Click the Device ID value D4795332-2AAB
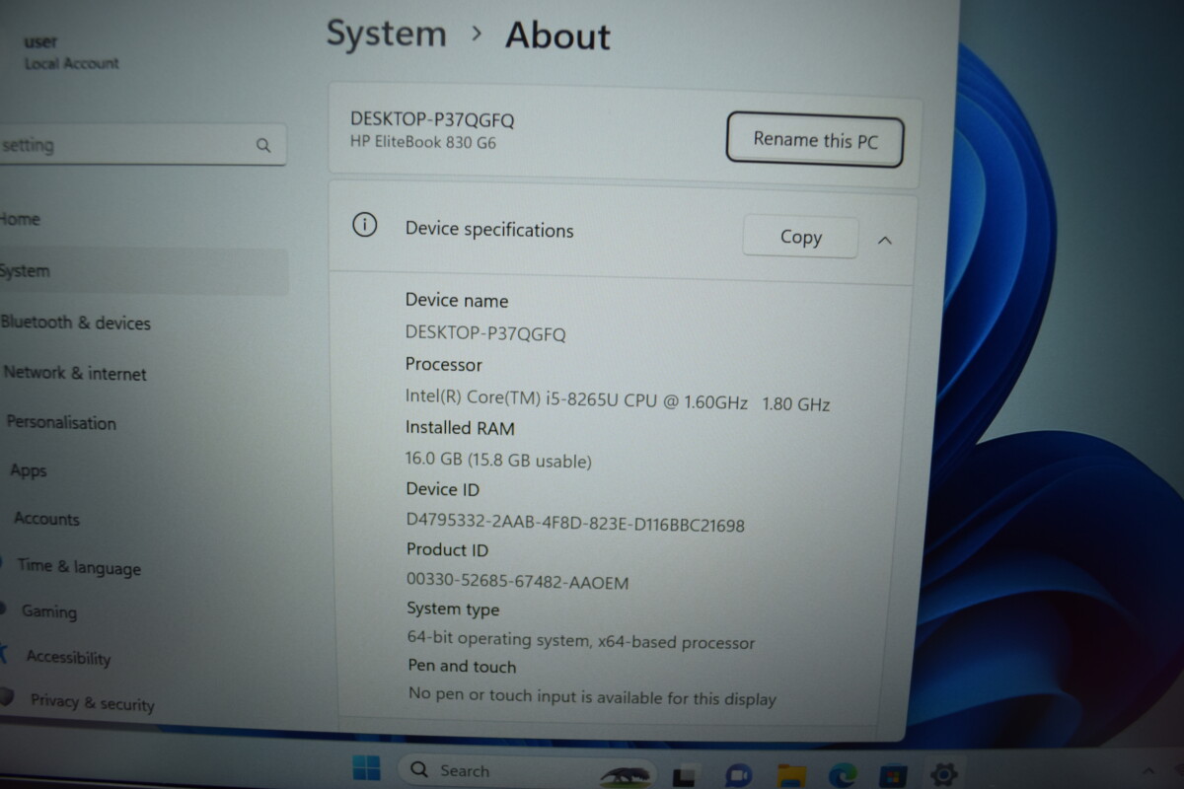The image size is (1184, 789). (575, 523)
